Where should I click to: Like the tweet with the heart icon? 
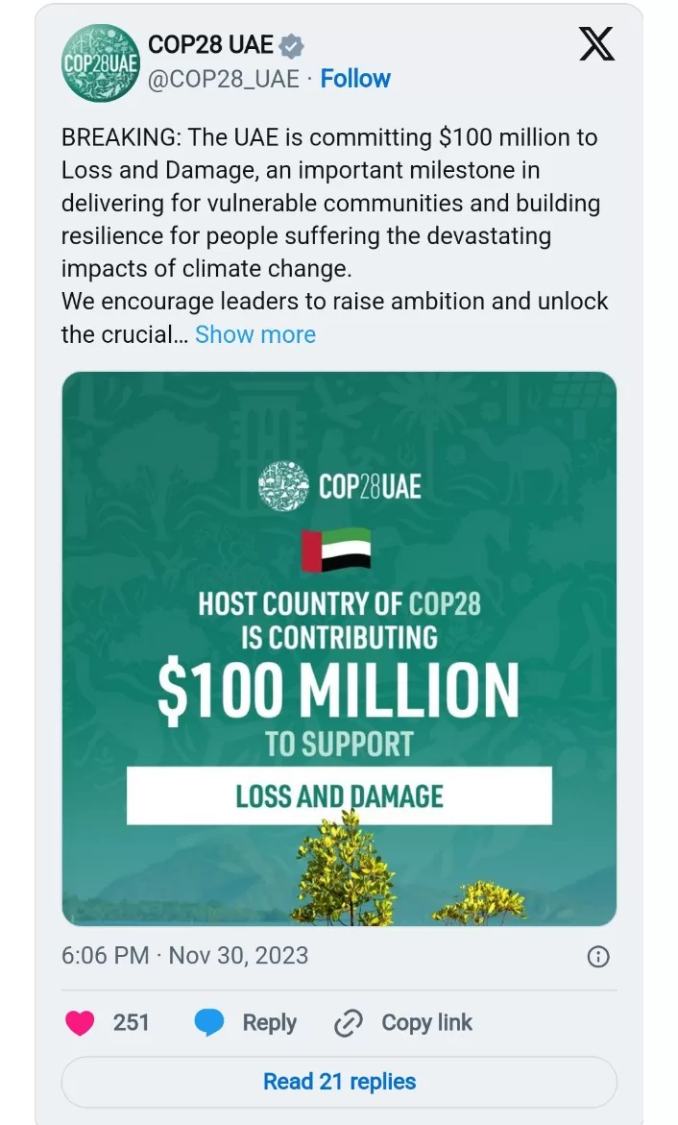(80, 1023)
